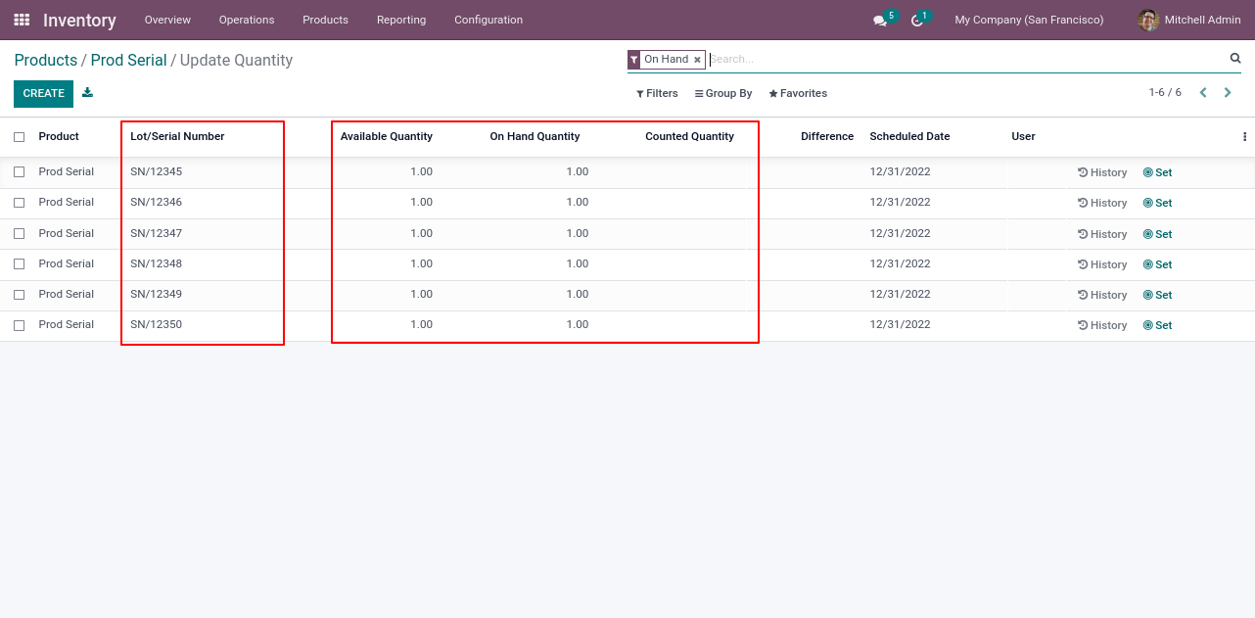Click Mitchell Admin avatar picture
This screenshot has width=1255, height=618.
click(1148, 20)
